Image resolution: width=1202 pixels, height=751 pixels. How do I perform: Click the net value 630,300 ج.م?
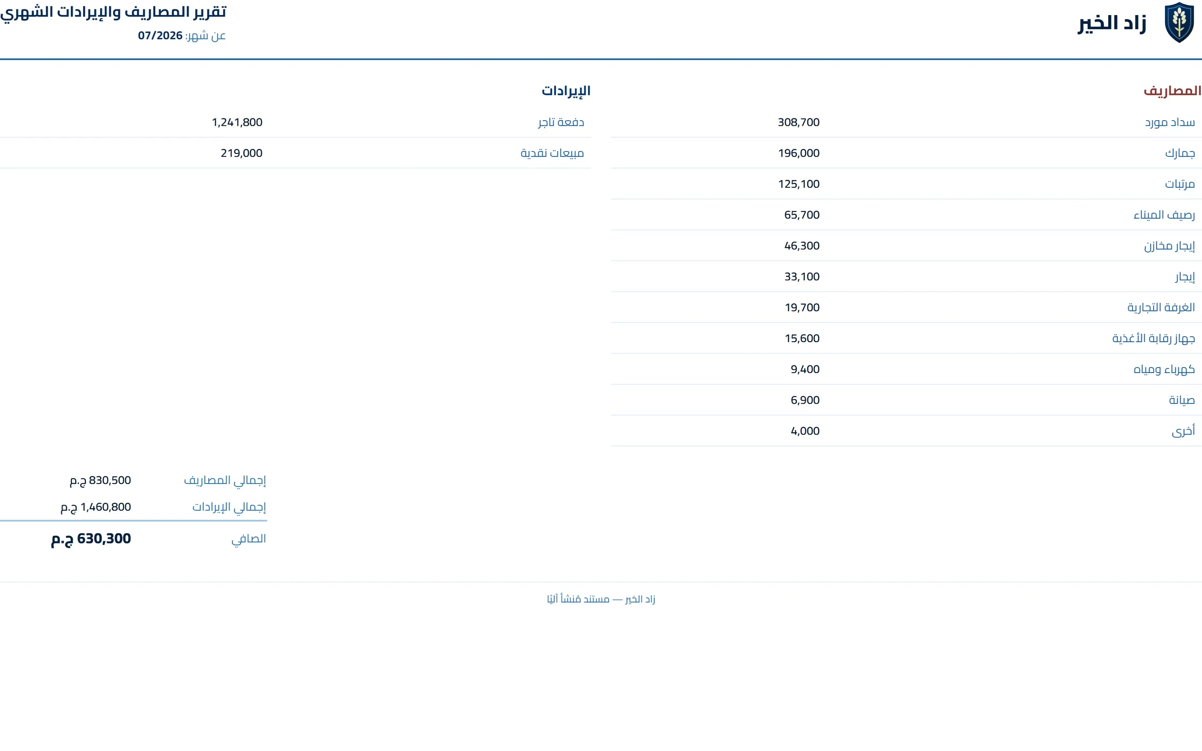[91, 539]
